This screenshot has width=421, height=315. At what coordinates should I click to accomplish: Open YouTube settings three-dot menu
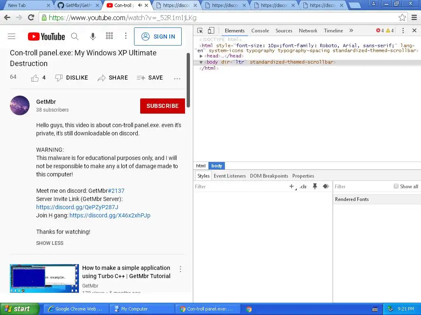[126, 36]
